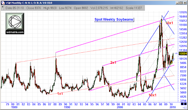Screen dimensions: 188x110
Task: Select the Int 462162 value
Action: click(117, 8)
